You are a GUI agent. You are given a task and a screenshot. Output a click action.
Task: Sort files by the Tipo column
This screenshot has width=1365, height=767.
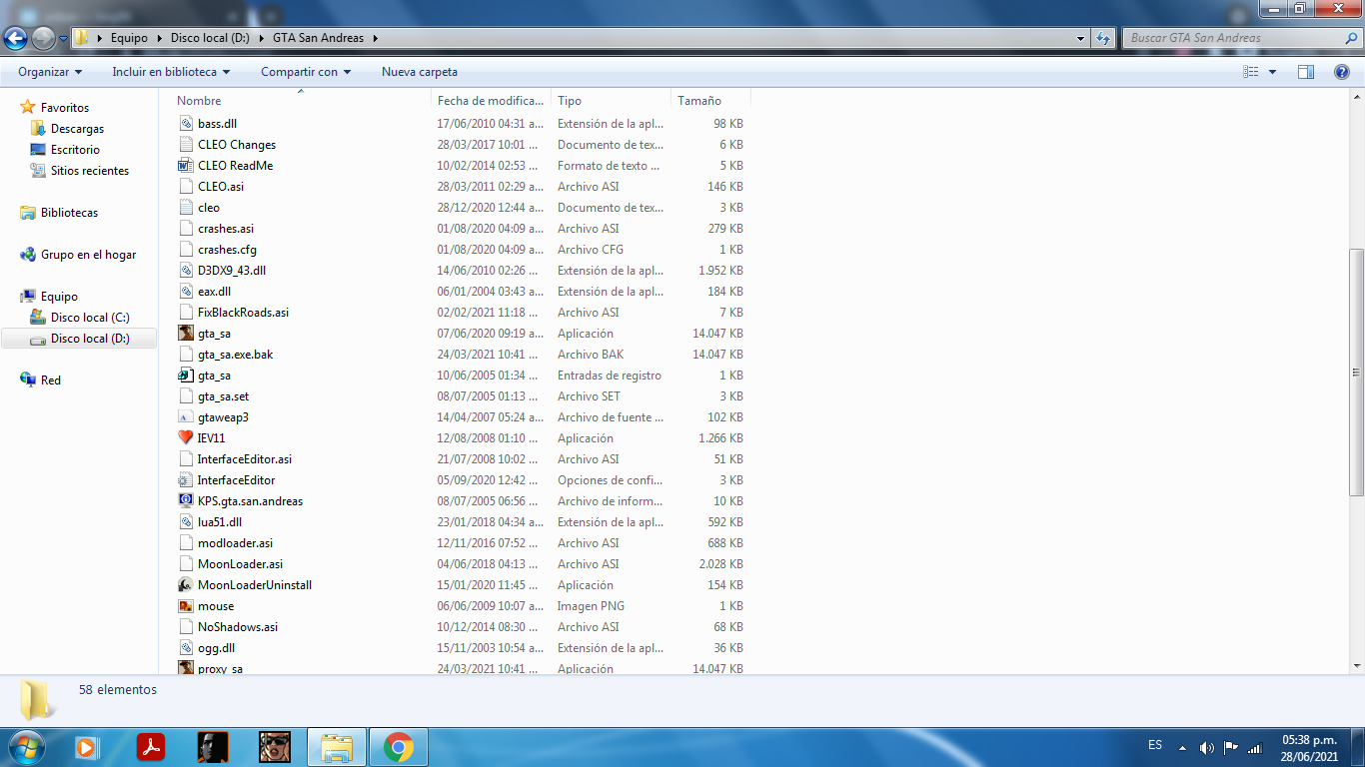pyautogui.click(x=611, y=101)
